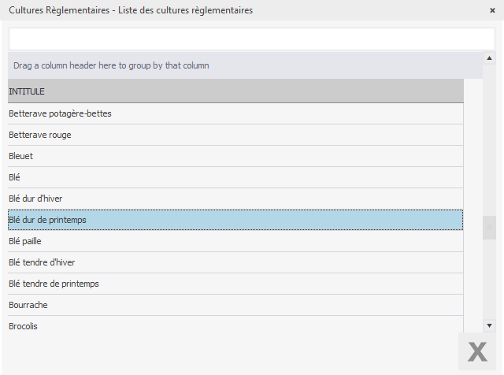
Task: Click the large X button at bottom right
Action: tap(477, 352)
